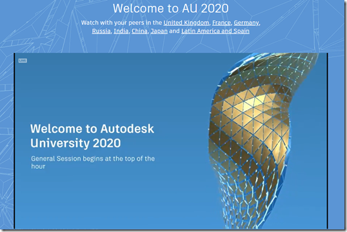Image resolution: width=347 pixels, height=232 pixels.
Task: Open the Russia watch link
Action: pos(101,31)
